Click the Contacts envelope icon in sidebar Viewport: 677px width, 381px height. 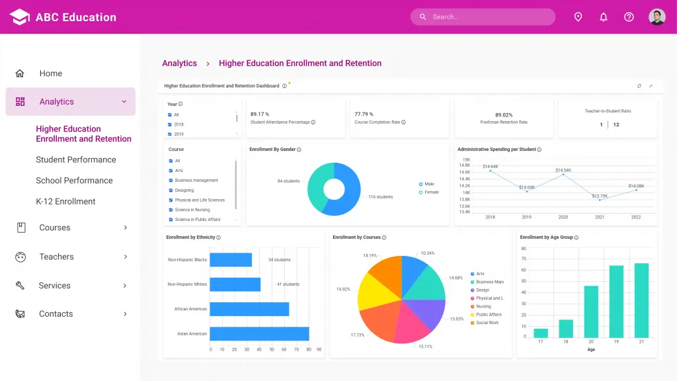click(x=20, y=314)
